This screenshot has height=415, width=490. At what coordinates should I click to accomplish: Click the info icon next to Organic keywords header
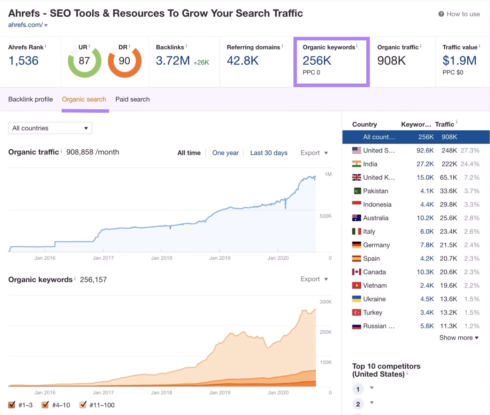coord(357,46)
